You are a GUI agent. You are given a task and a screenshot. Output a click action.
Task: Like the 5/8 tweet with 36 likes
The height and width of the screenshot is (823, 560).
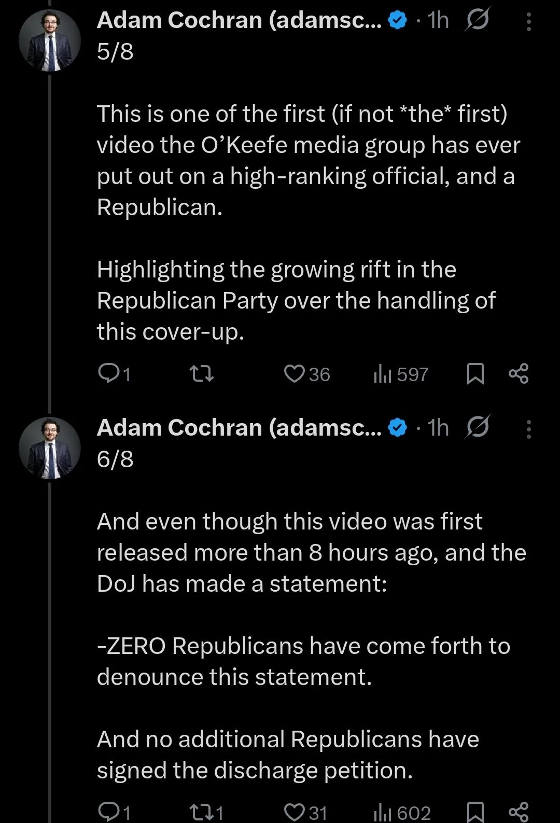click(295, 373)
